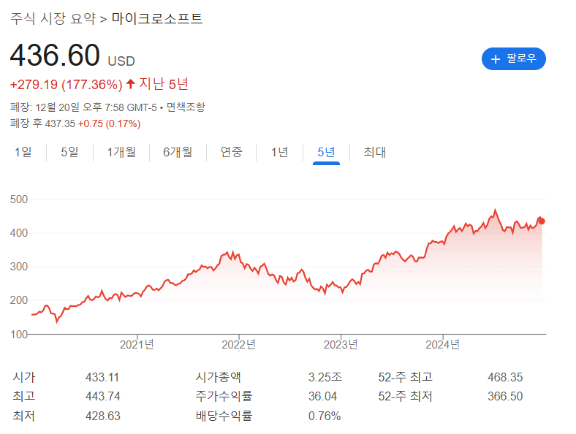Click the 팔로우 follow button
Screen dimensions: 576x434
(x=513, y=58)
